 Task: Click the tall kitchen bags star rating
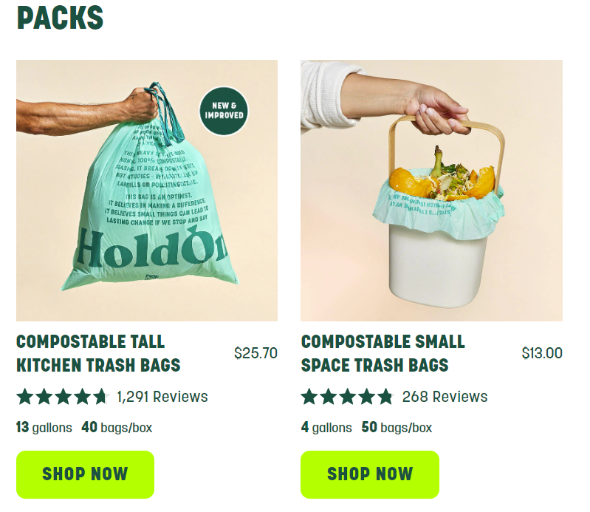tap(63, 397)
